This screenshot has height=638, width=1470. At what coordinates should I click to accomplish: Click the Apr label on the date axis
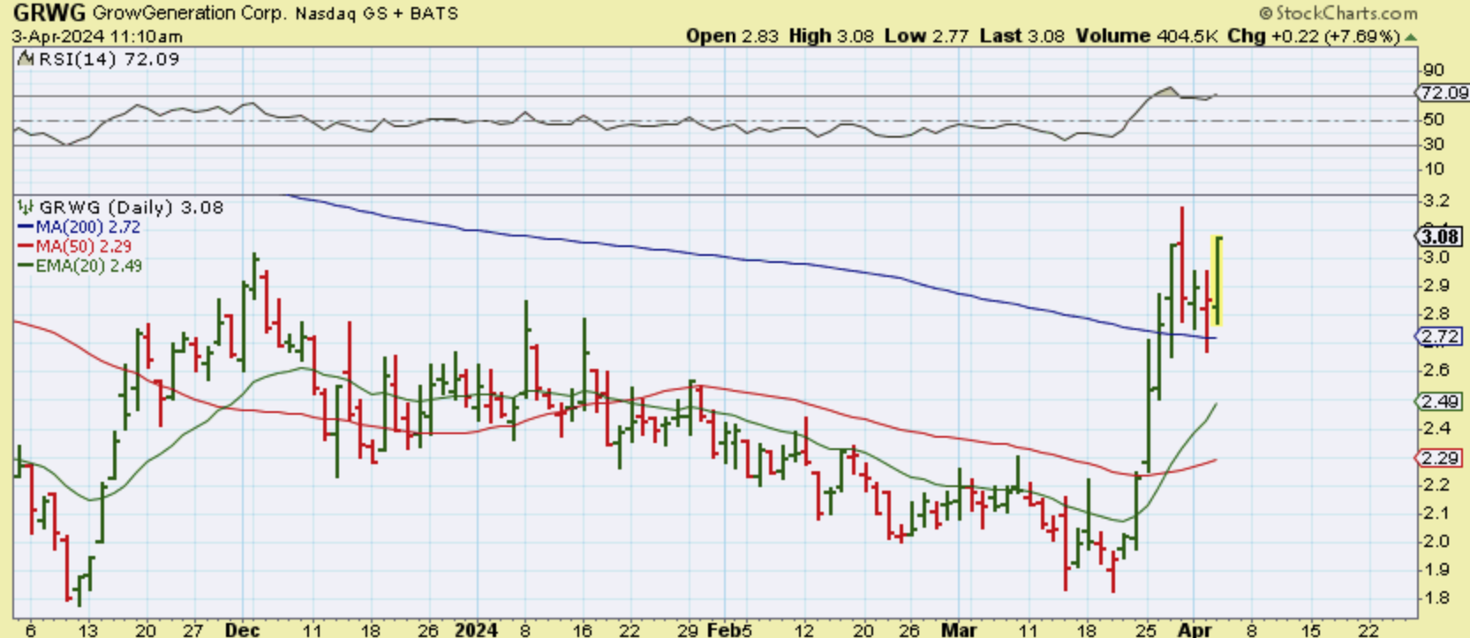(x=1194, y=630)
